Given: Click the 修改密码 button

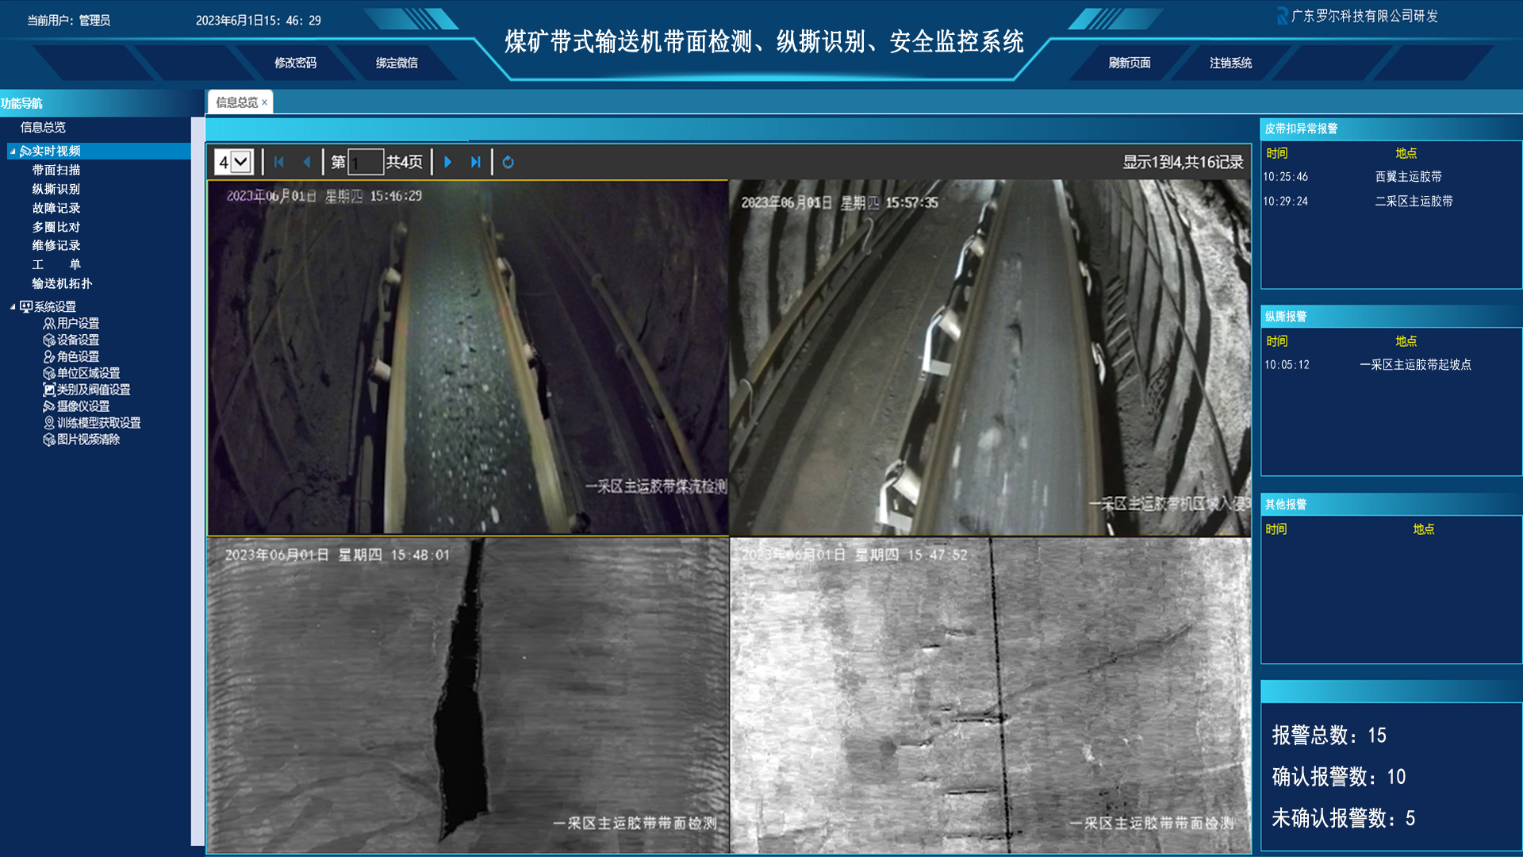Looking at the screenshot, I should (296, 63).
